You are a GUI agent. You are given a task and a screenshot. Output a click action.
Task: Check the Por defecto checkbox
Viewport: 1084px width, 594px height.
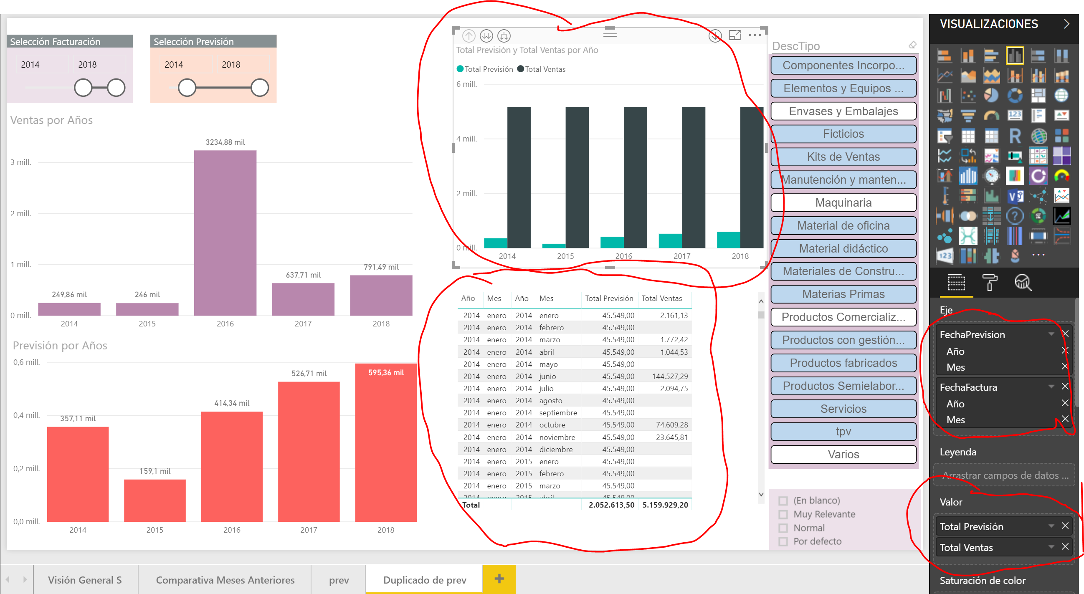point(783,541)
